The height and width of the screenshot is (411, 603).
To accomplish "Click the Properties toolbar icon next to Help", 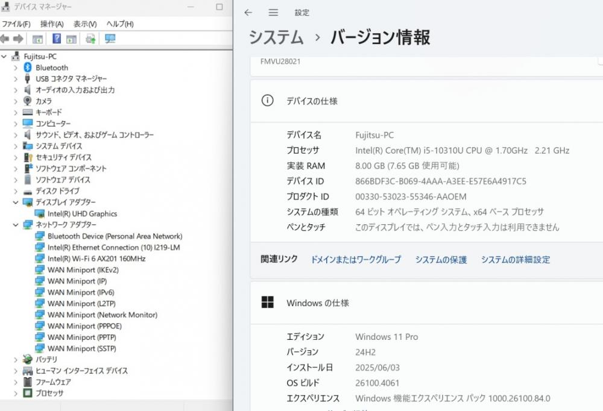I will (72, 39).
